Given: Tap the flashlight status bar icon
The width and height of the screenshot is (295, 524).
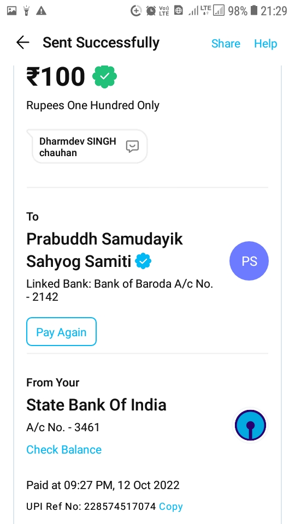Looking at the screenshot, I should 26,11.
